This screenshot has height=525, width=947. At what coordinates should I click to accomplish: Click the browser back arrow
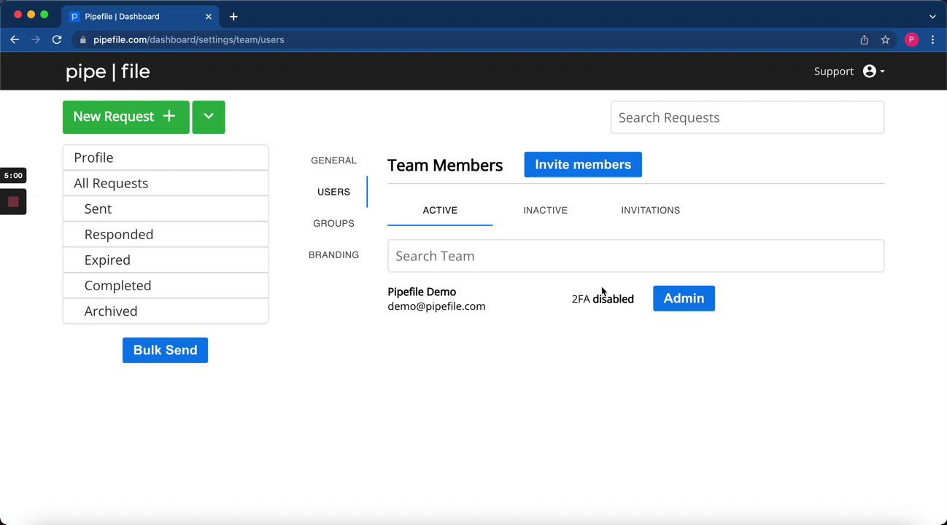tap(15, 39)
